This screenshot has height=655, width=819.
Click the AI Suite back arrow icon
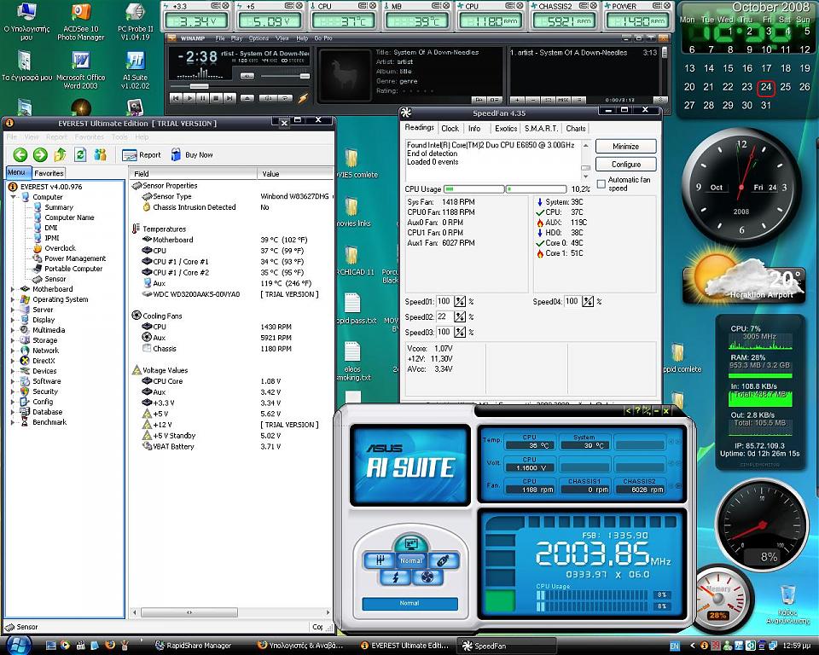(629, 411)
